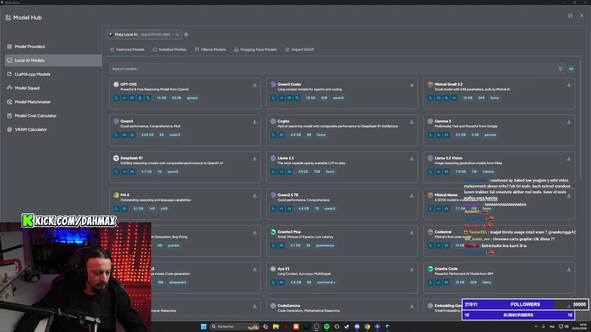Click the command-r tag on Aya 23
This screenshot has height=332, width=591.
326,282
